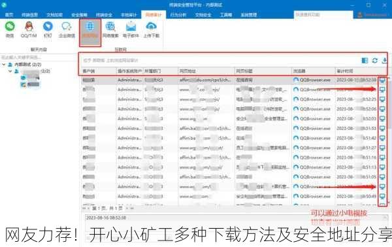Click the monitor icon for the 52:25 row
This screenshot has width=392, height=247.
[x=382, y=99]
